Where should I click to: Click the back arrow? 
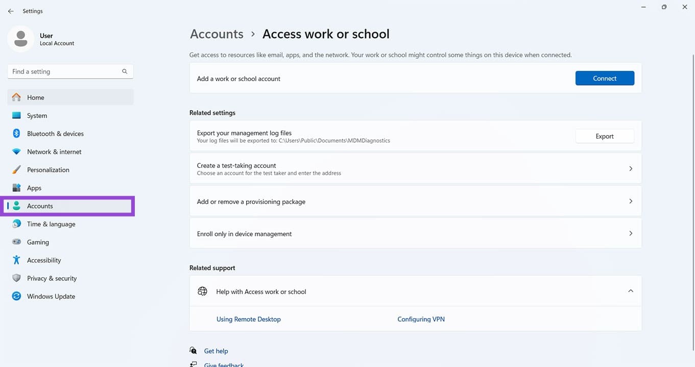pos(11,11)
